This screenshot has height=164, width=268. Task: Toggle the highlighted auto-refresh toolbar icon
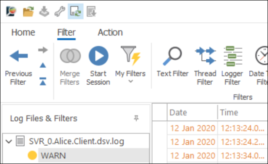(x=75, y=11)
